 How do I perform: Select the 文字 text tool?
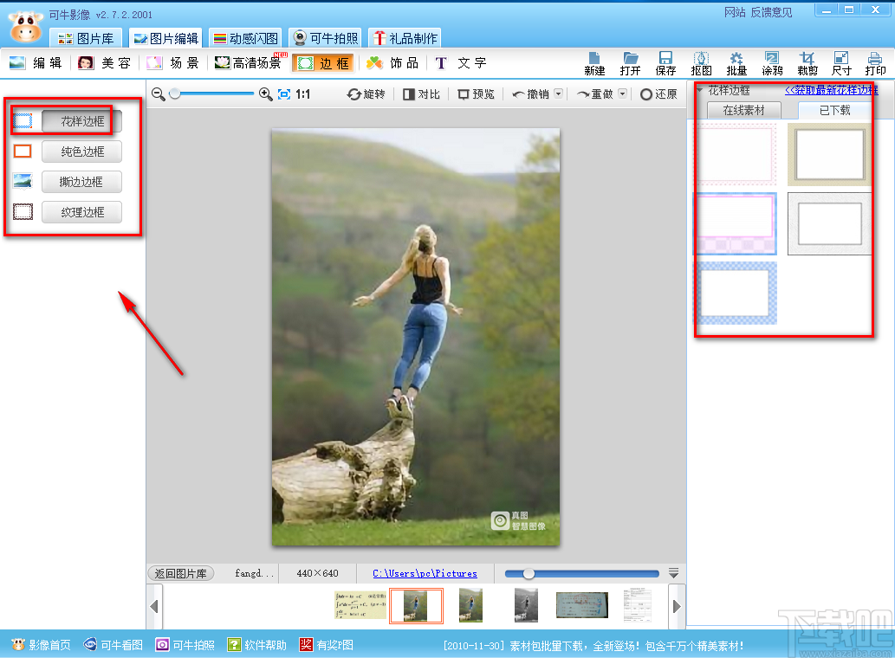(x=461, y=63)
